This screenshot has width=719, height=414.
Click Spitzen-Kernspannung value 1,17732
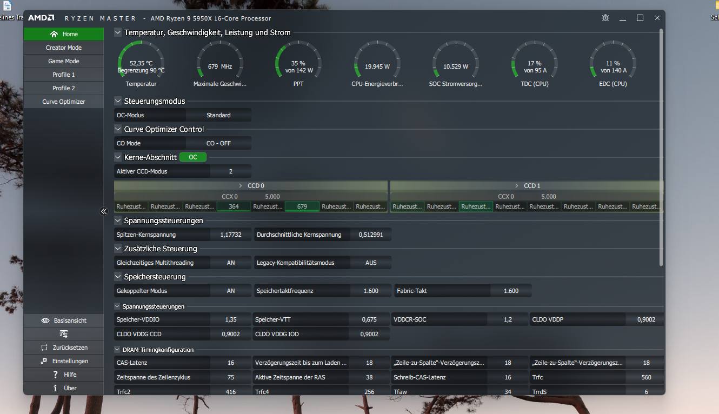231,235
